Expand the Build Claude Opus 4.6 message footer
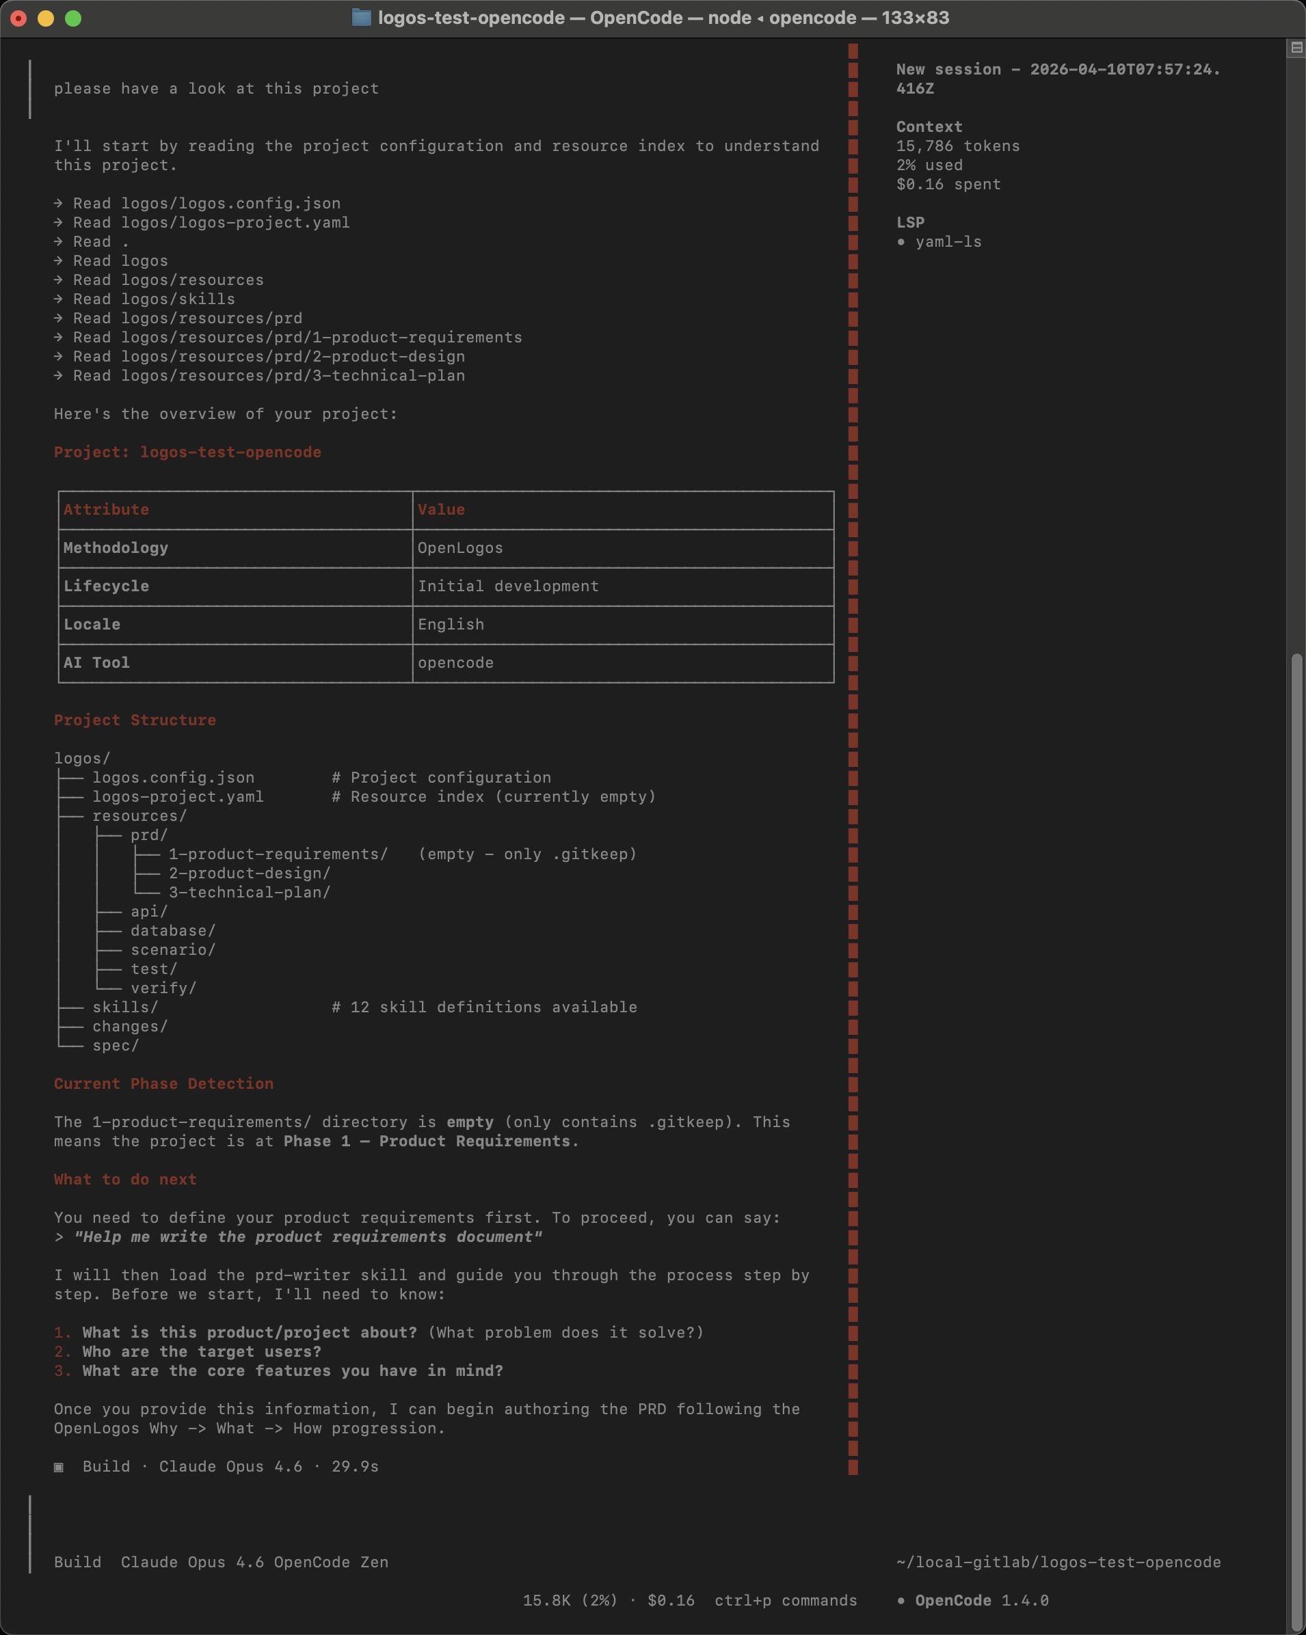 pyautogui.click(x=228, y=1467)
